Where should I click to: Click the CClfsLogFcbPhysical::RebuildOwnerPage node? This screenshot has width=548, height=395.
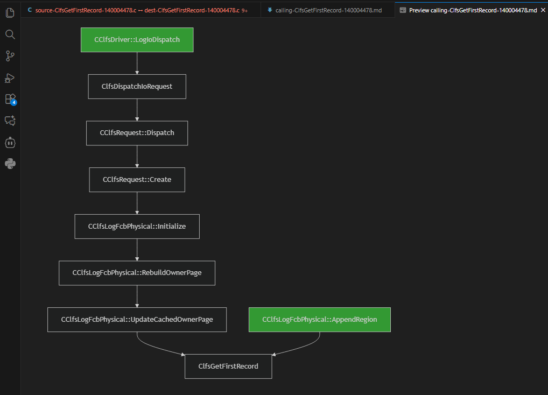[137, 273]
